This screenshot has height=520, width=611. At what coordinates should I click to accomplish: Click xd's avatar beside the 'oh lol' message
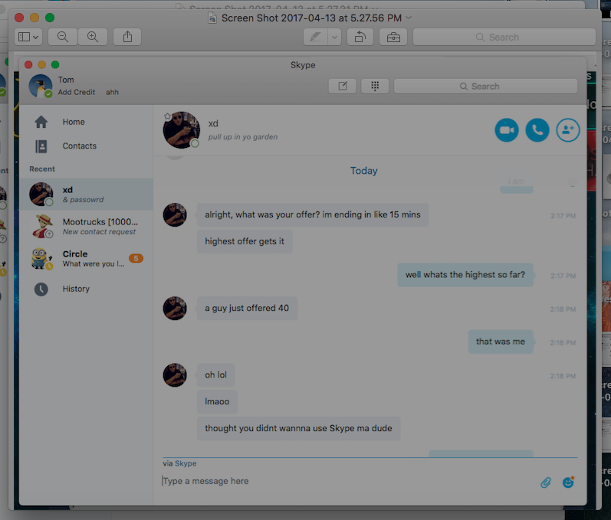(x=175, y=375)
